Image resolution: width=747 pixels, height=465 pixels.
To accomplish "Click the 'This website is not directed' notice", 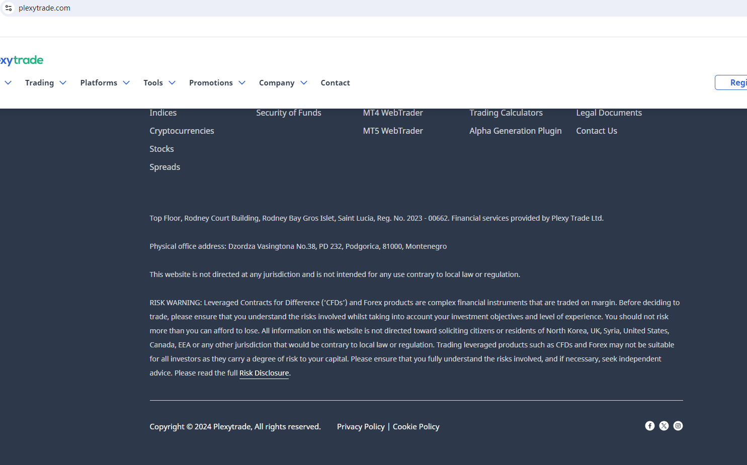I will pyautogui.click(x=335, y=274).
